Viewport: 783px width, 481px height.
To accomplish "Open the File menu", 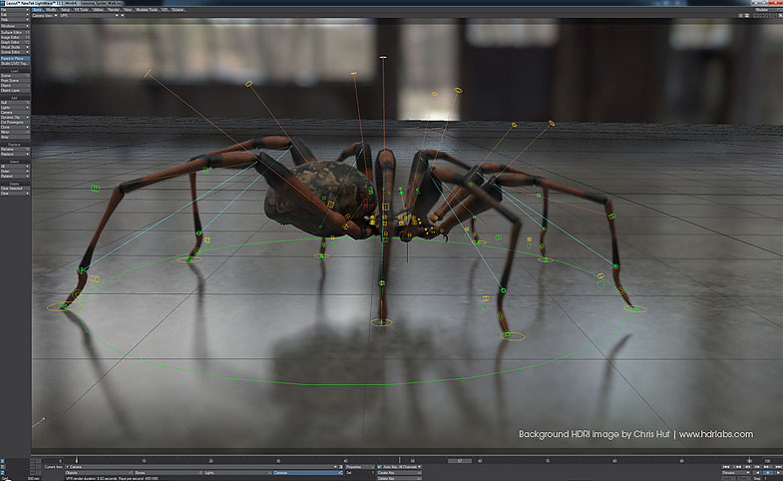I will [15, 9].
